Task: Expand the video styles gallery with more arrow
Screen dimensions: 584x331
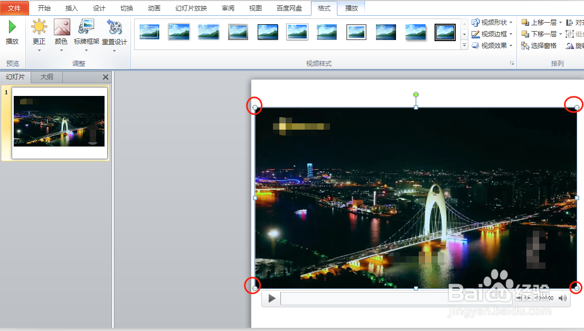Action: click(x=464, y=45)
